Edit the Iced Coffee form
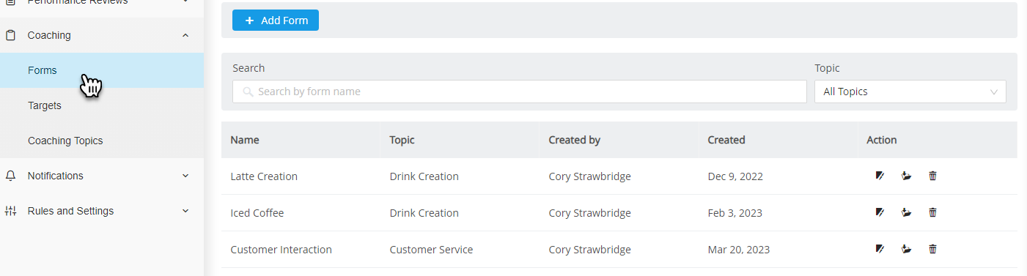This screenshot has height=276, width=1027. coord(880,212)
